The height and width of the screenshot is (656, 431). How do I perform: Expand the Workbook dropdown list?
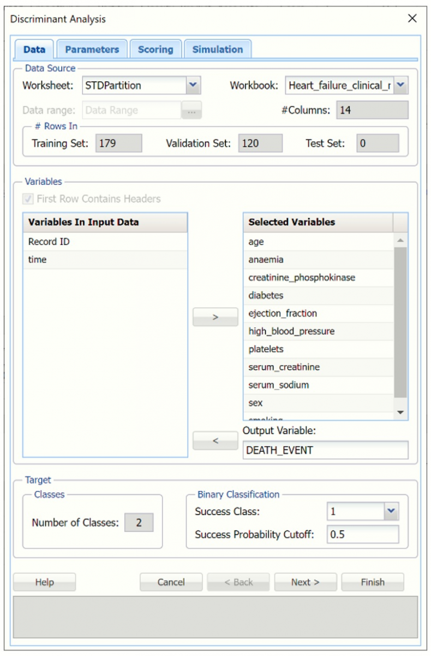(x=400, y=85)
